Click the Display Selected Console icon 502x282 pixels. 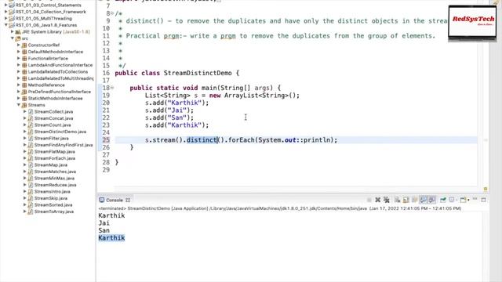coord(452,200)
